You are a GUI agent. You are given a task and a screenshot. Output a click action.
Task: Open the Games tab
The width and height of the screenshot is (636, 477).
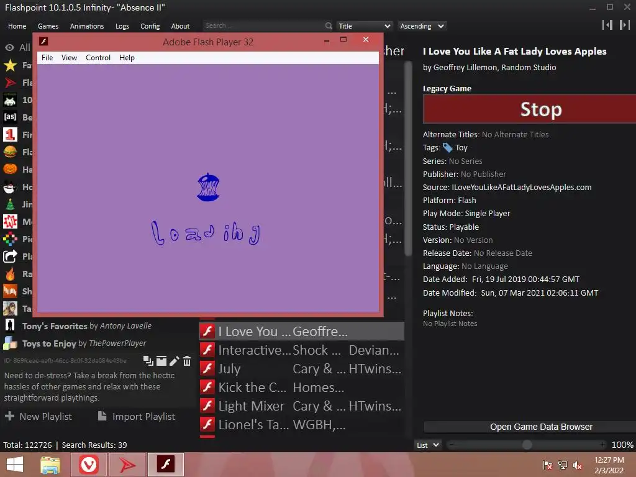point(48,26)
